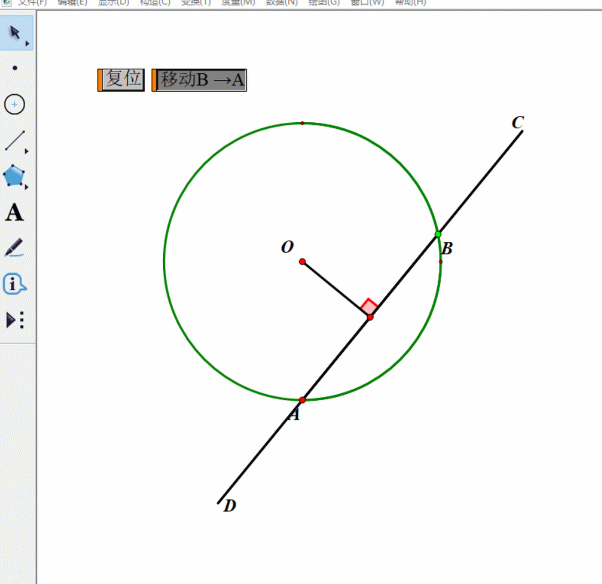Select the Polygon tool

[x=14, y=176]
